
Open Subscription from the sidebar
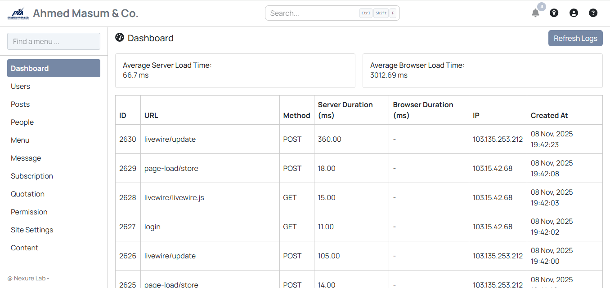32,176
